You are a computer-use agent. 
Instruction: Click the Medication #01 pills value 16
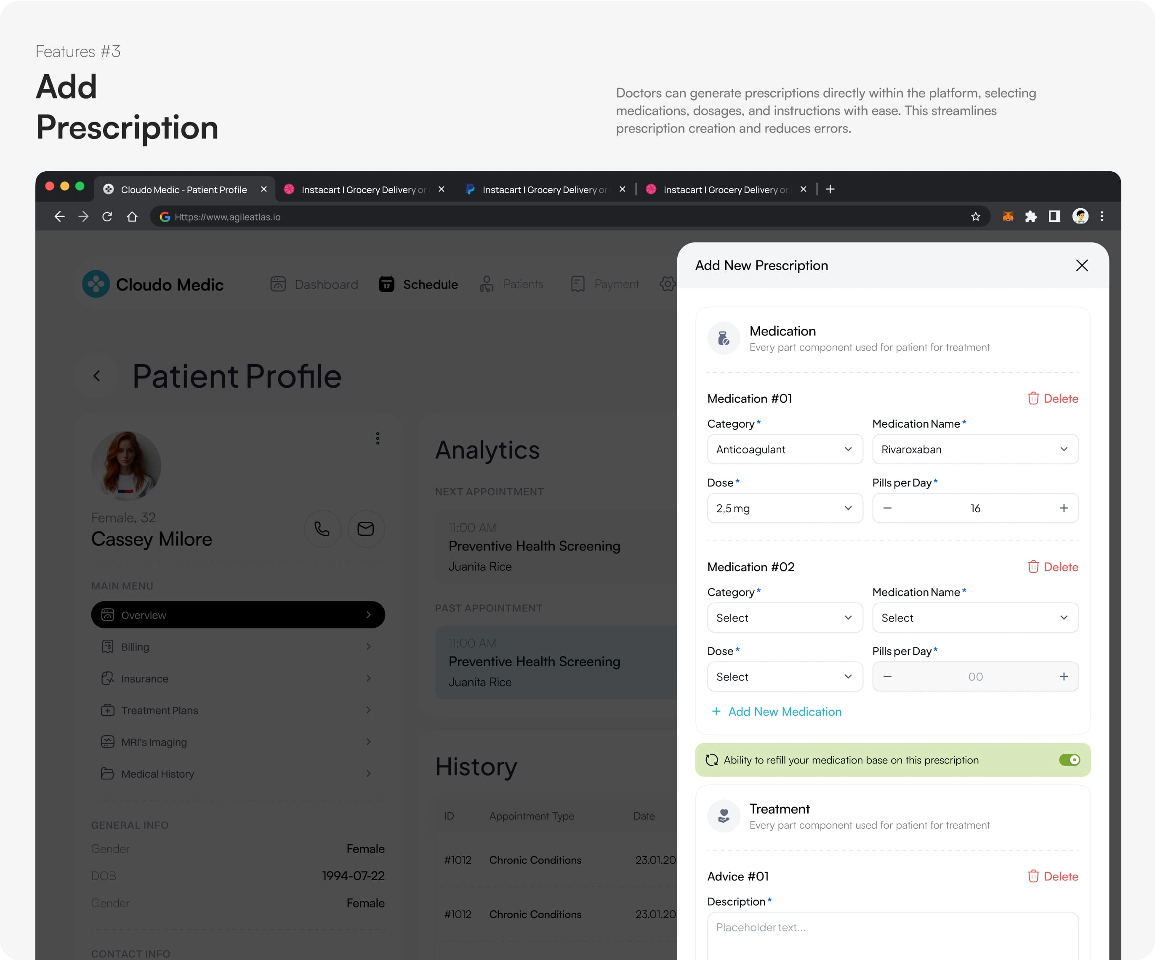(x=975, y=508)
